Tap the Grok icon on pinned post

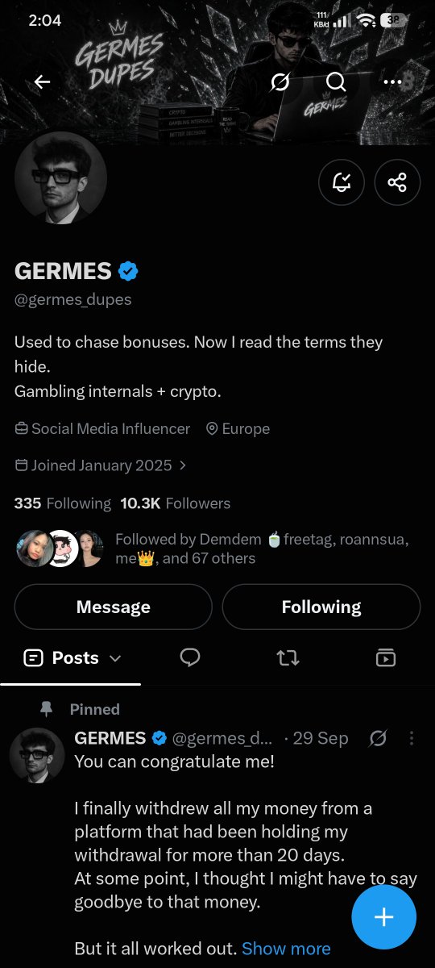point(377,738)
